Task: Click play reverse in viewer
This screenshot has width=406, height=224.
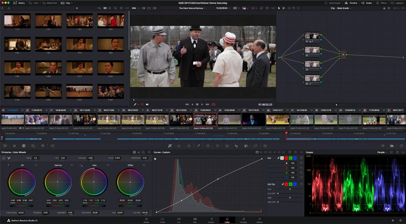Action: 192,104
